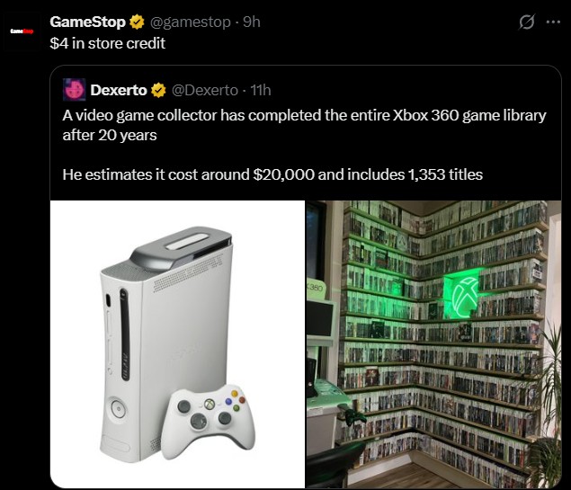Click the '$4 in store credit' post text
571x490 pixels.
coord(107,43)
